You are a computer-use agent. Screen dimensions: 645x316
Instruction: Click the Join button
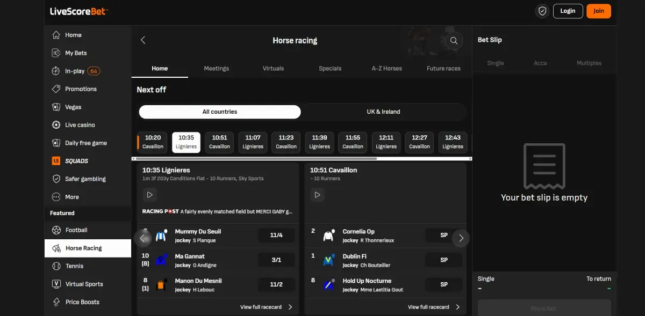(598, 11)
